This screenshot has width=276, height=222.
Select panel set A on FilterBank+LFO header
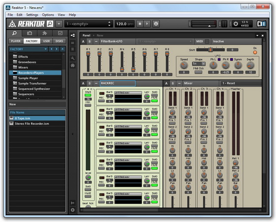[83, 42]
